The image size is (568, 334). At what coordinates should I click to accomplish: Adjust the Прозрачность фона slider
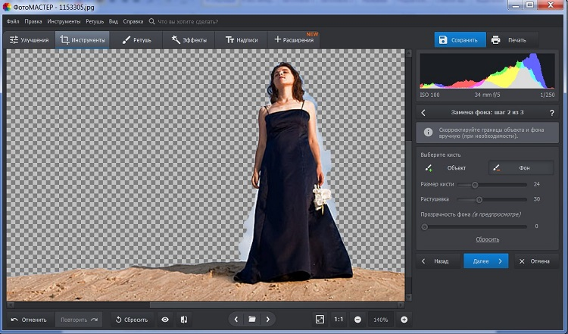[x=474, y=227]
